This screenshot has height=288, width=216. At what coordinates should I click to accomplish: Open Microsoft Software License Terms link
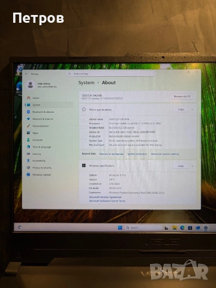[107, 201]
